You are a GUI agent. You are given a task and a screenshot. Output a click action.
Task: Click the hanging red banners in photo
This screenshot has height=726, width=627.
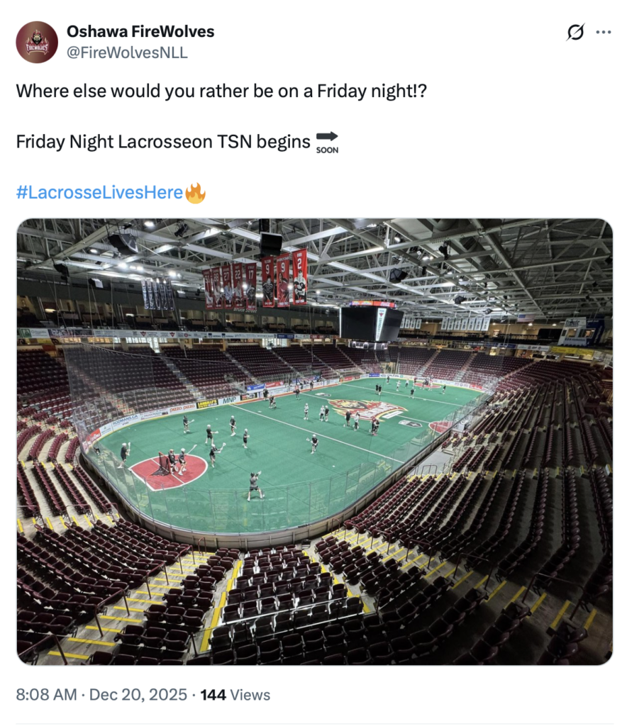255,280
